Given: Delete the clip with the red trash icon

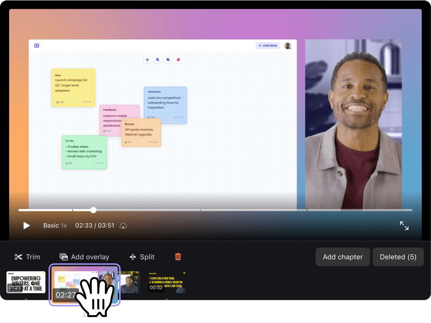Looking at the screenshot, I should (x=178, y=257).
